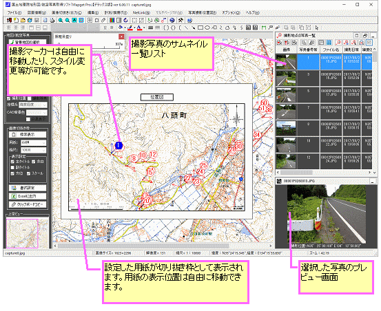Image resolution: width=381 pixels, height=311 pixels.
Task: Open the オプション menu
Action: pos(231,12)
